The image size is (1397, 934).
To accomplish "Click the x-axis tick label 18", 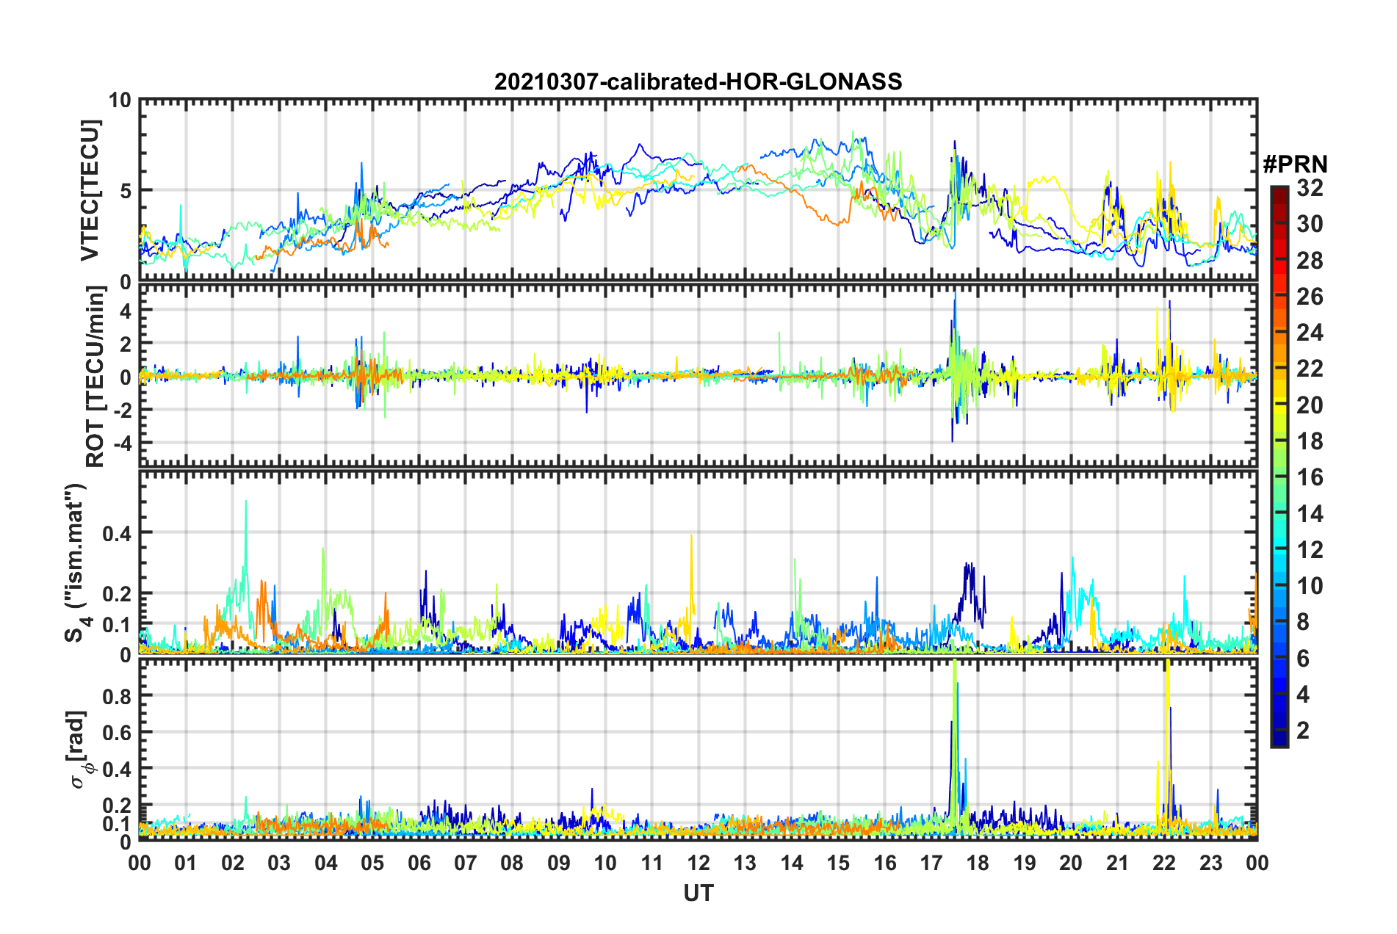I will 978,863.
